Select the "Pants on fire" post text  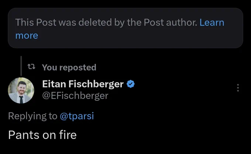click(42, 135)
